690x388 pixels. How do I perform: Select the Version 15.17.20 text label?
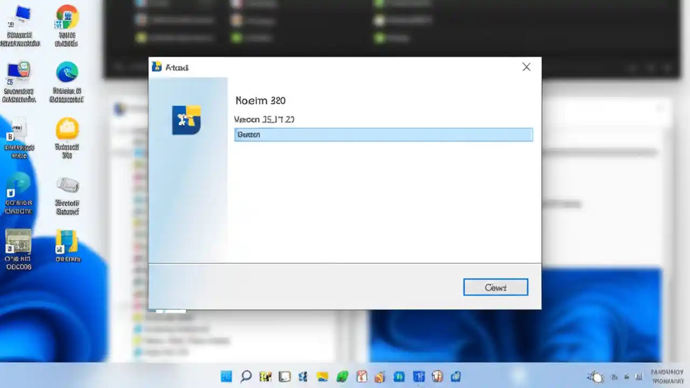(x=264, y=119)
